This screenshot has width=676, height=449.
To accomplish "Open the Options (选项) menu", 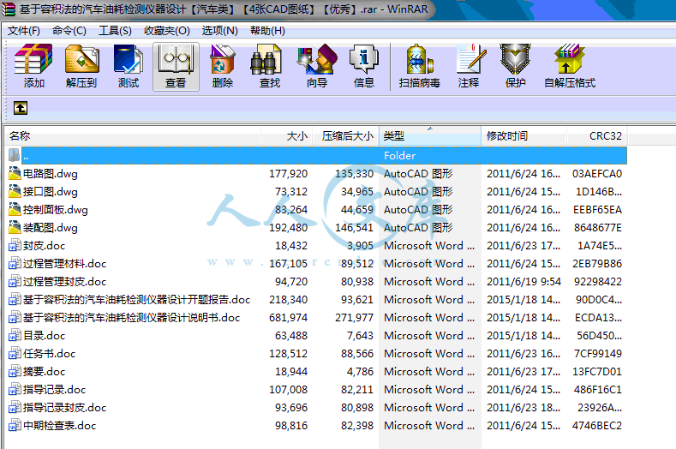I will (220, 31).
